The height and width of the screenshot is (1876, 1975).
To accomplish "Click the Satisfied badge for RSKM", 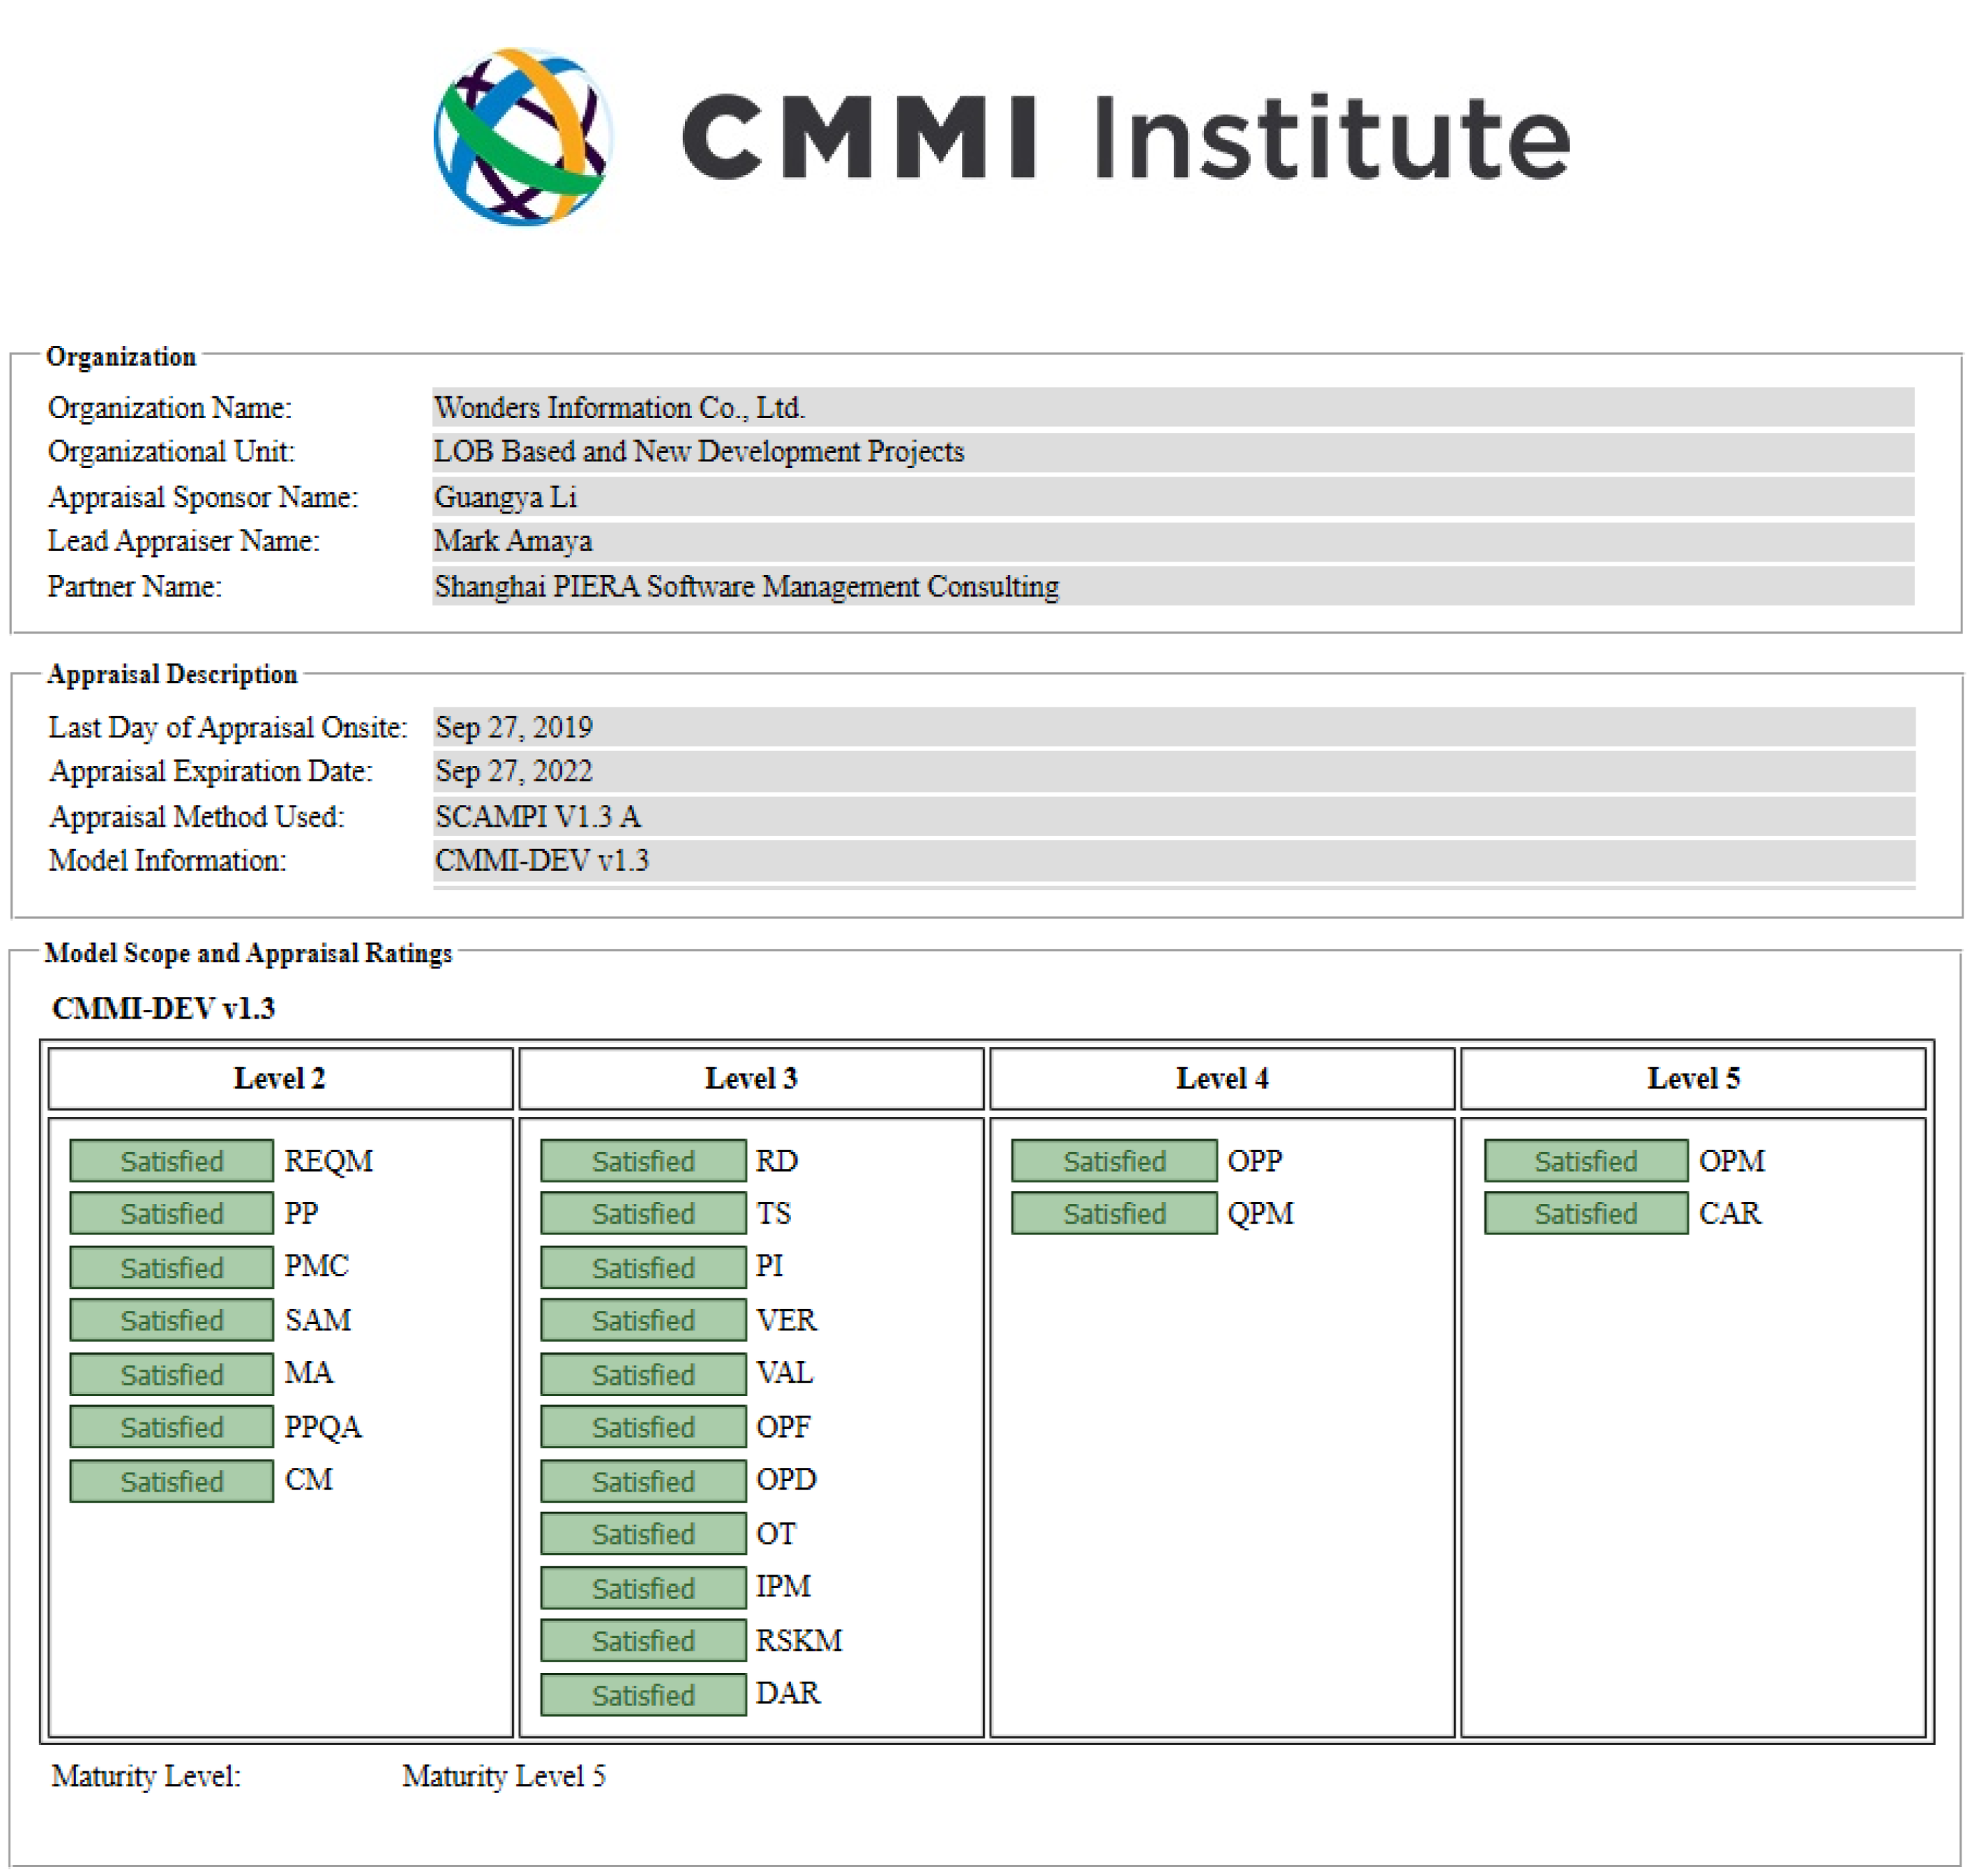I will point(643,1641).
